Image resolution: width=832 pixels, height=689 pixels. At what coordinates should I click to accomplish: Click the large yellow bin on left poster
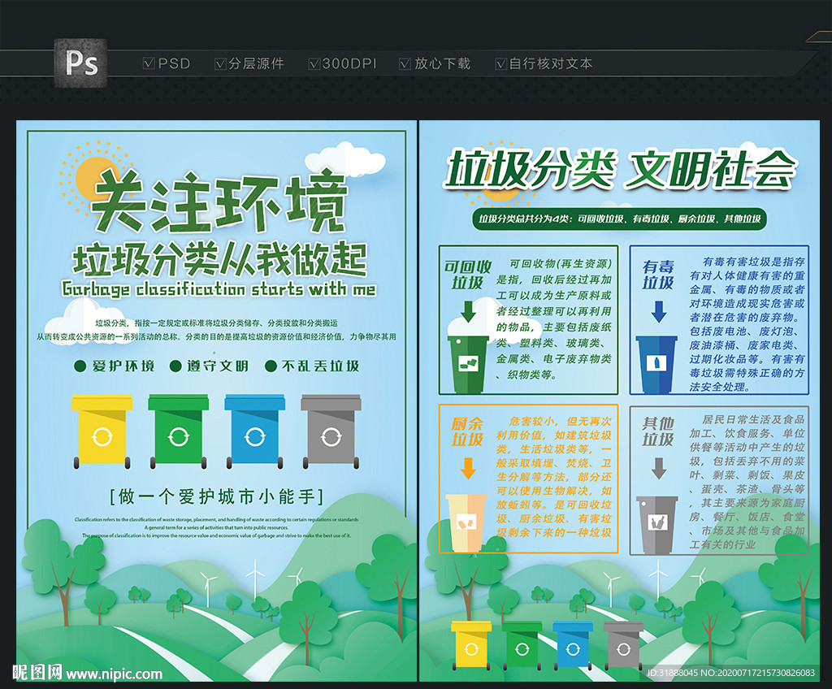(x=102, y=430)
